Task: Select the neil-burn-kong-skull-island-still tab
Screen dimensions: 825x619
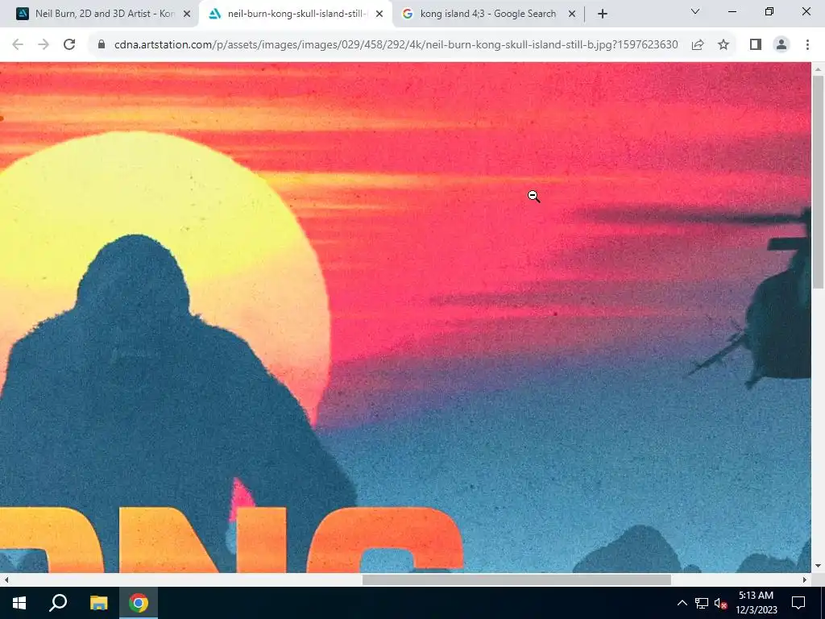Action: (x=296, y=14)
